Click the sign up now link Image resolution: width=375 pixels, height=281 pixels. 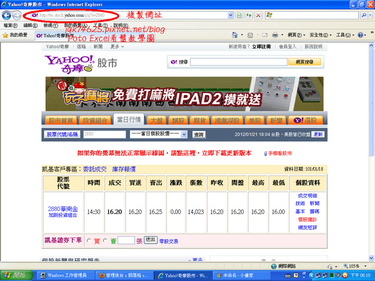pyautogui.click(x=261, y=47)
